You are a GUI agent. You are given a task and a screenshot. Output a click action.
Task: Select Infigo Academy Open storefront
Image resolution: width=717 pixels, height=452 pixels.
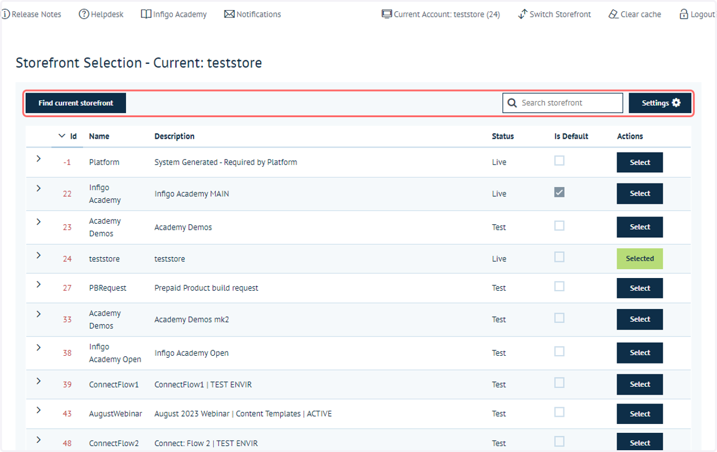tap(640, 353)
